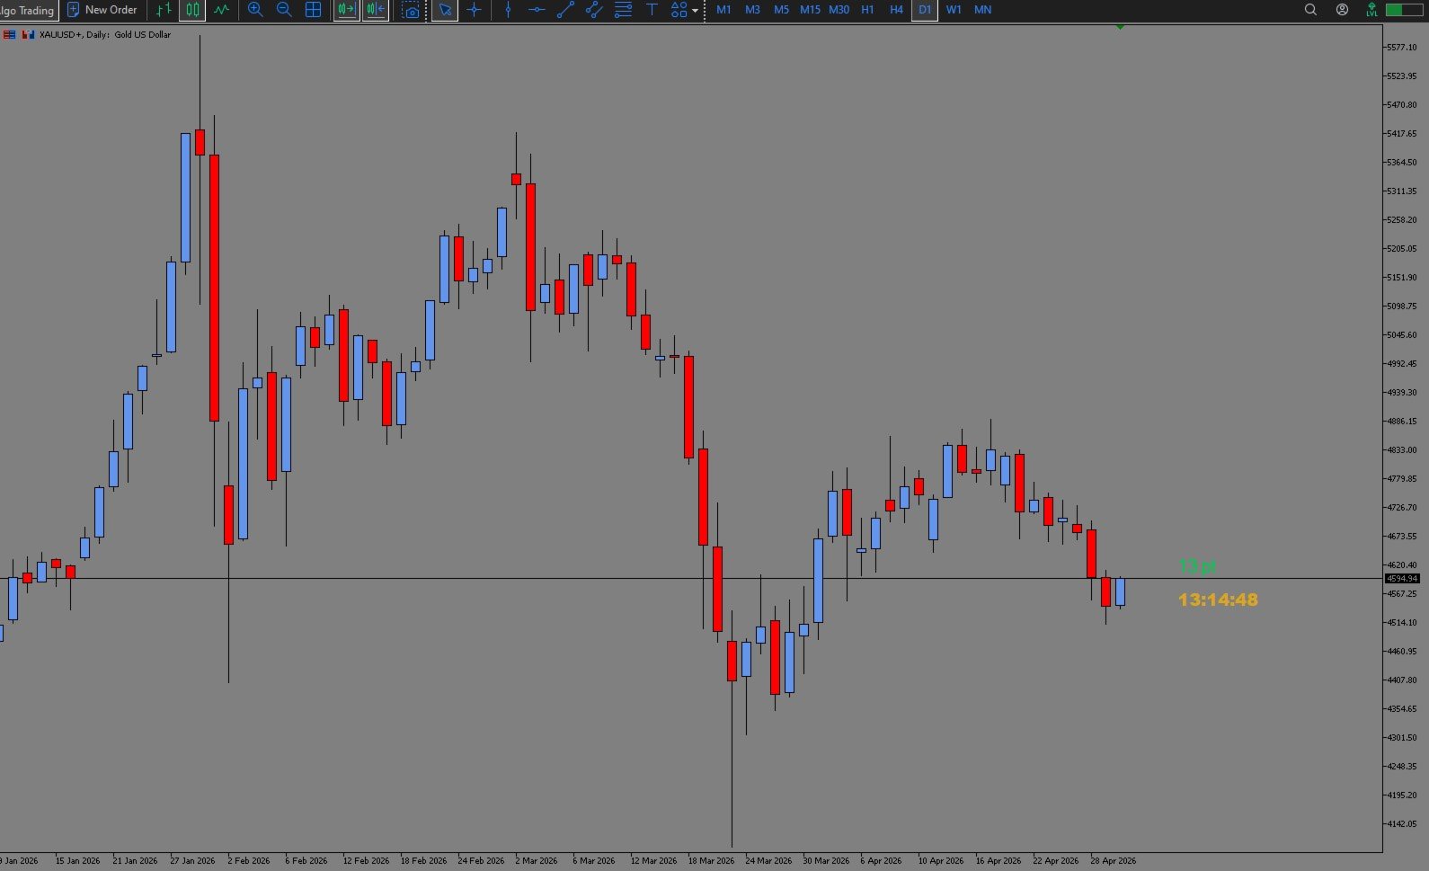Open the shapes objects tool

[679, 10]
